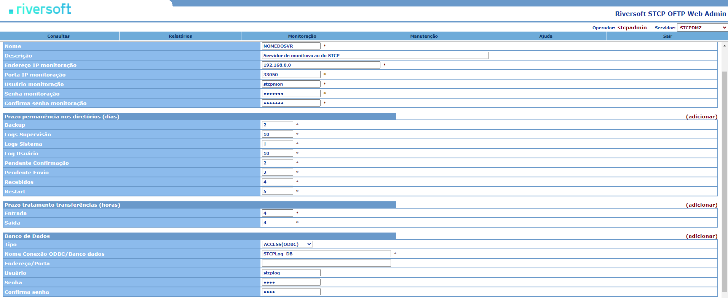Image resolution: width=728 pixels, height=298 pixels.
Task: Click the 'Operador:' label text
Action: point(604,28)
